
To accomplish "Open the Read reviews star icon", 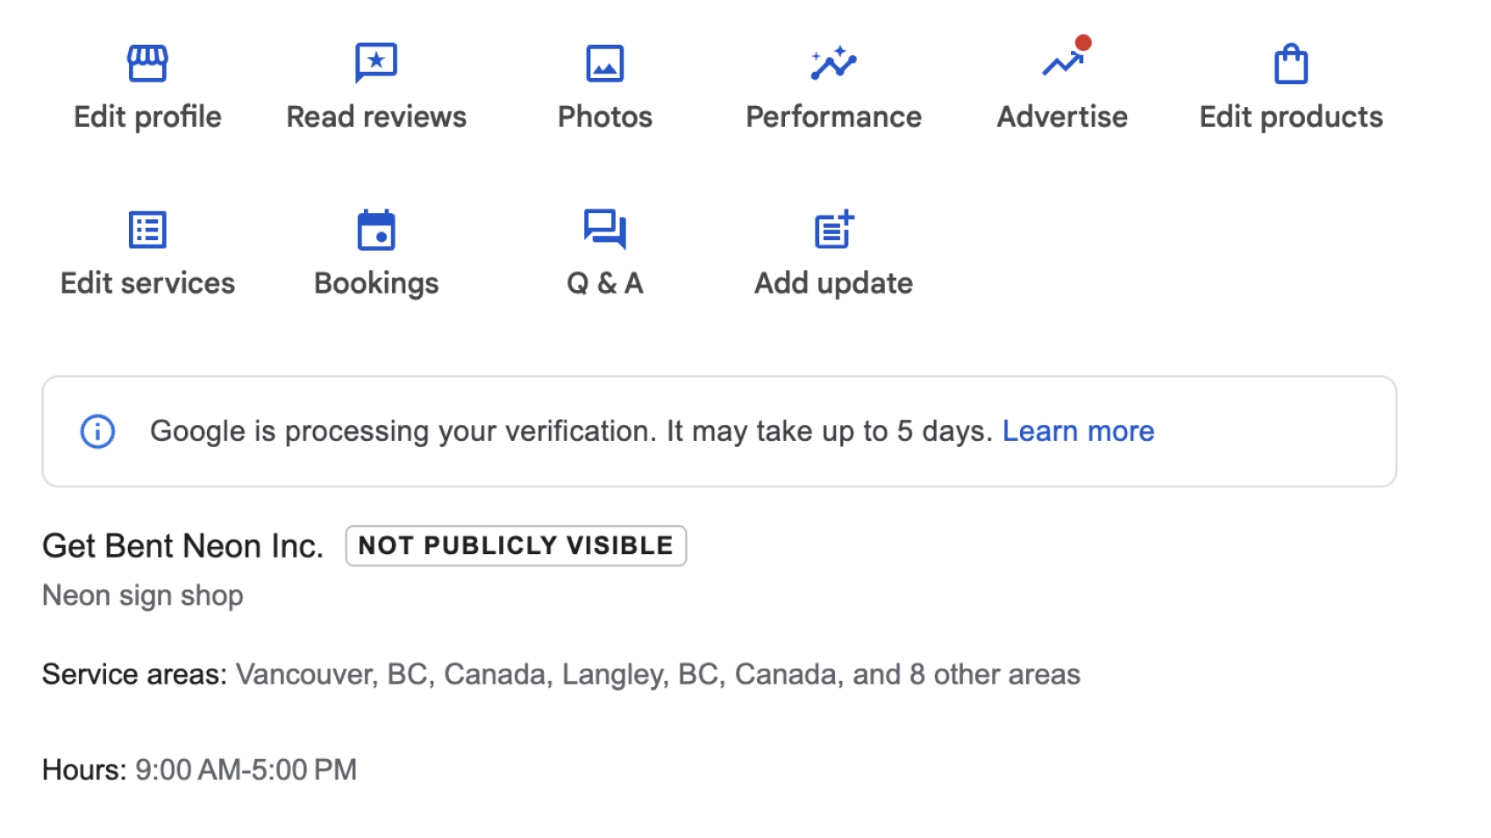I will 376,62.
